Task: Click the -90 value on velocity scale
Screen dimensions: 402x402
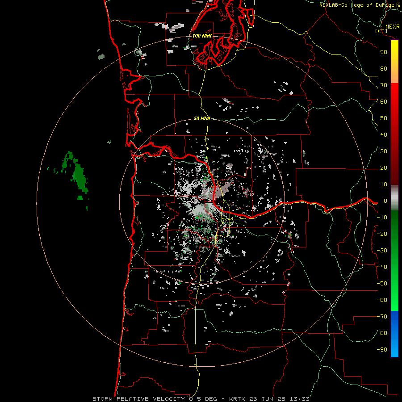Action: coord(382,350)
